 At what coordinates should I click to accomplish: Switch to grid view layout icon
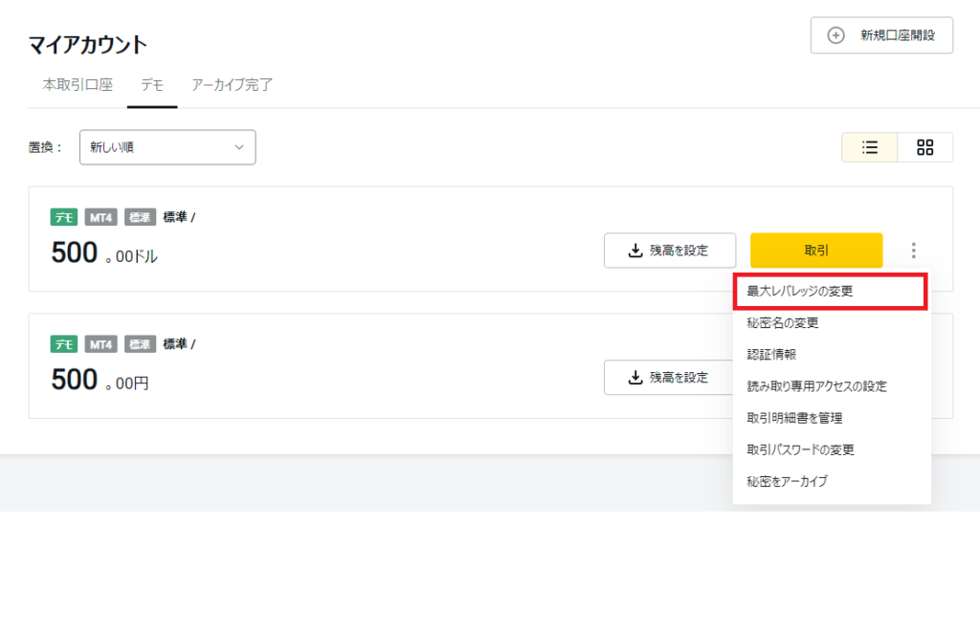coord(924,147)
